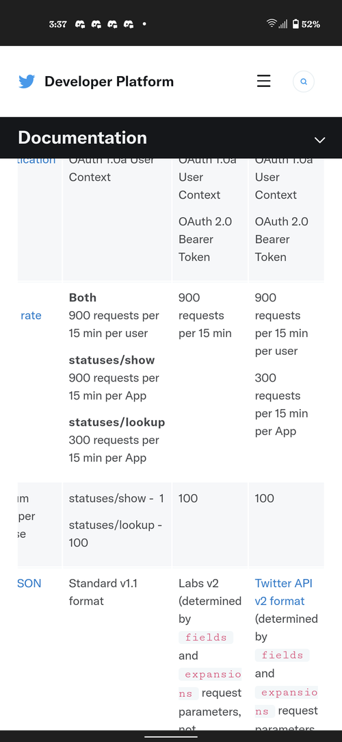Tap the statuses/lookup bold heading

pyautogui.click(x=117, y=422)
